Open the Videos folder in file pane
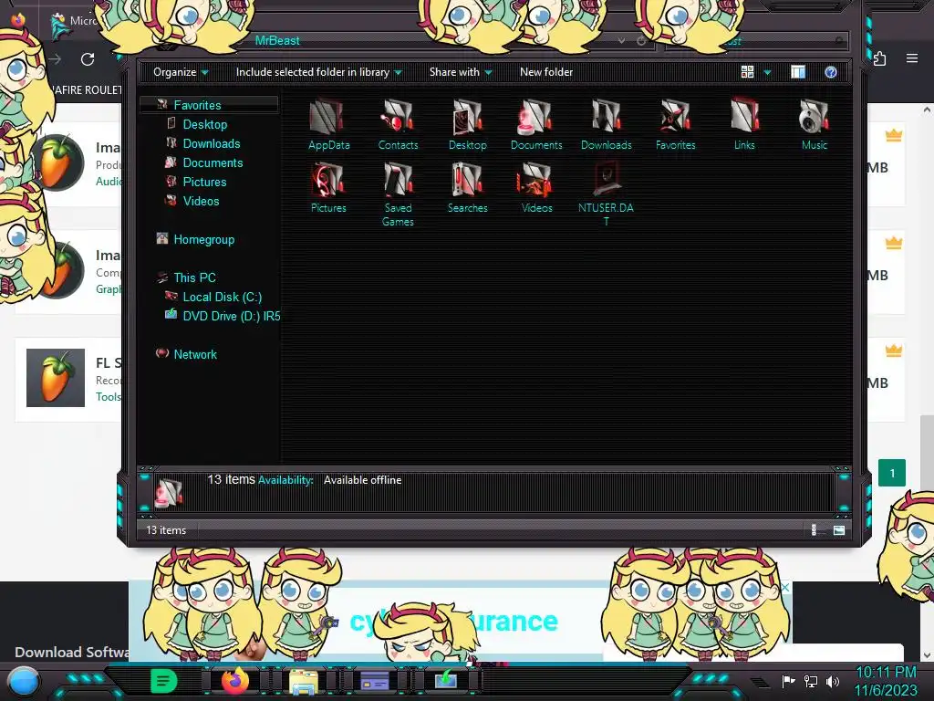Viewport: 934px width, 701px height. coord(536,188)
